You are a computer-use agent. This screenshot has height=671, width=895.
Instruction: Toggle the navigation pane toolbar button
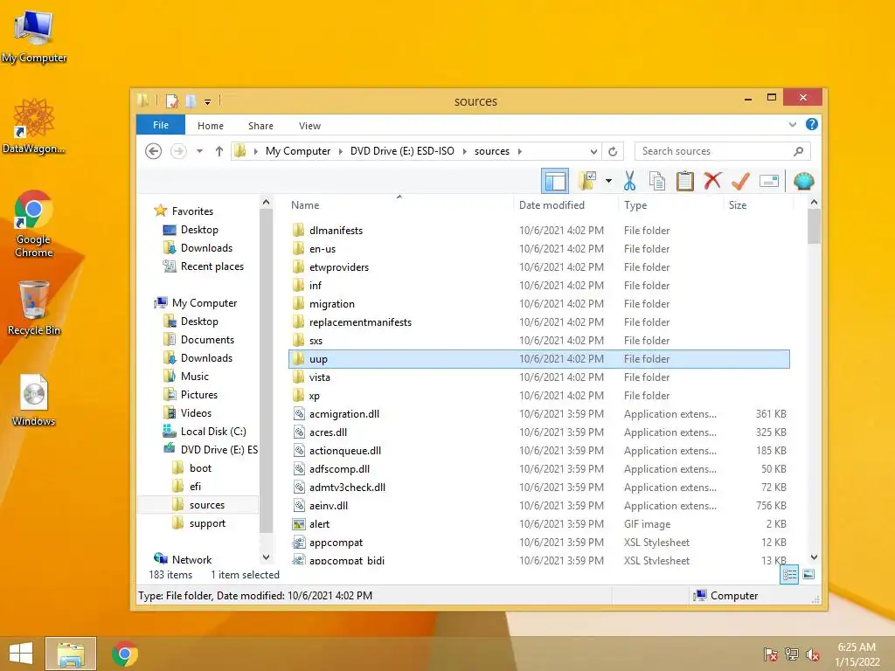554,182
